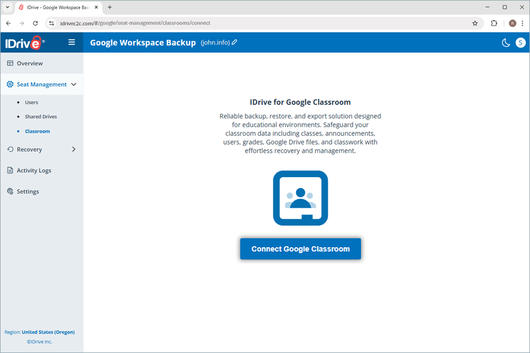The height and width of the screenshot is (353, 530).
Task: Open the account avatar S
Action: click(521, 42)
